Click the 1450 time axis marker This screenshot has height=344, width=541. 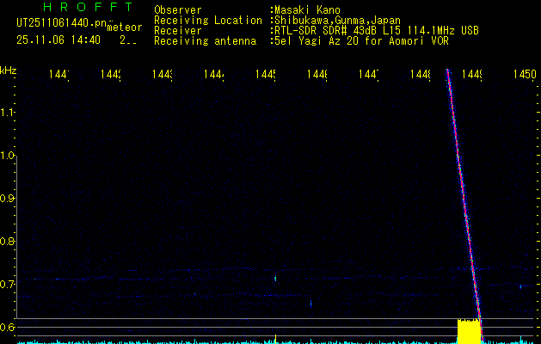coord(524,76)
